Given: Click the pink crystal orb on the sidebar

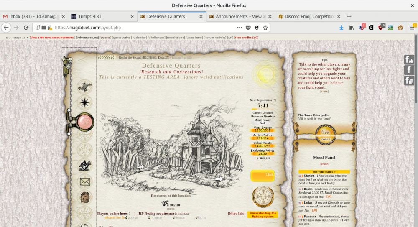Looking at the screenshot, I should [x=85, y=122].
